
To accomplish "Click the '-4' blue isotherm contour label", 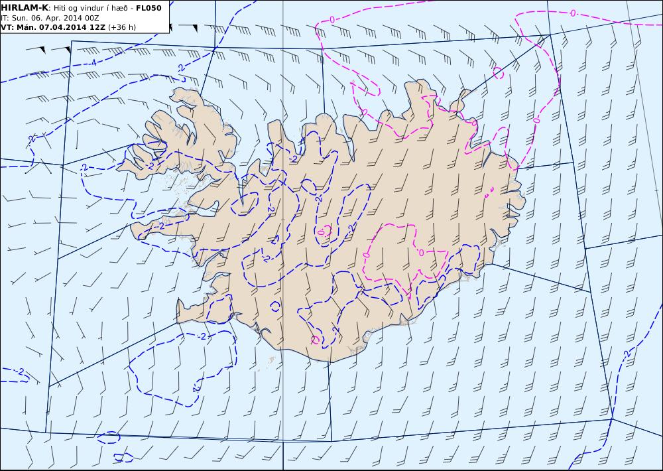I will coord(93,63).
